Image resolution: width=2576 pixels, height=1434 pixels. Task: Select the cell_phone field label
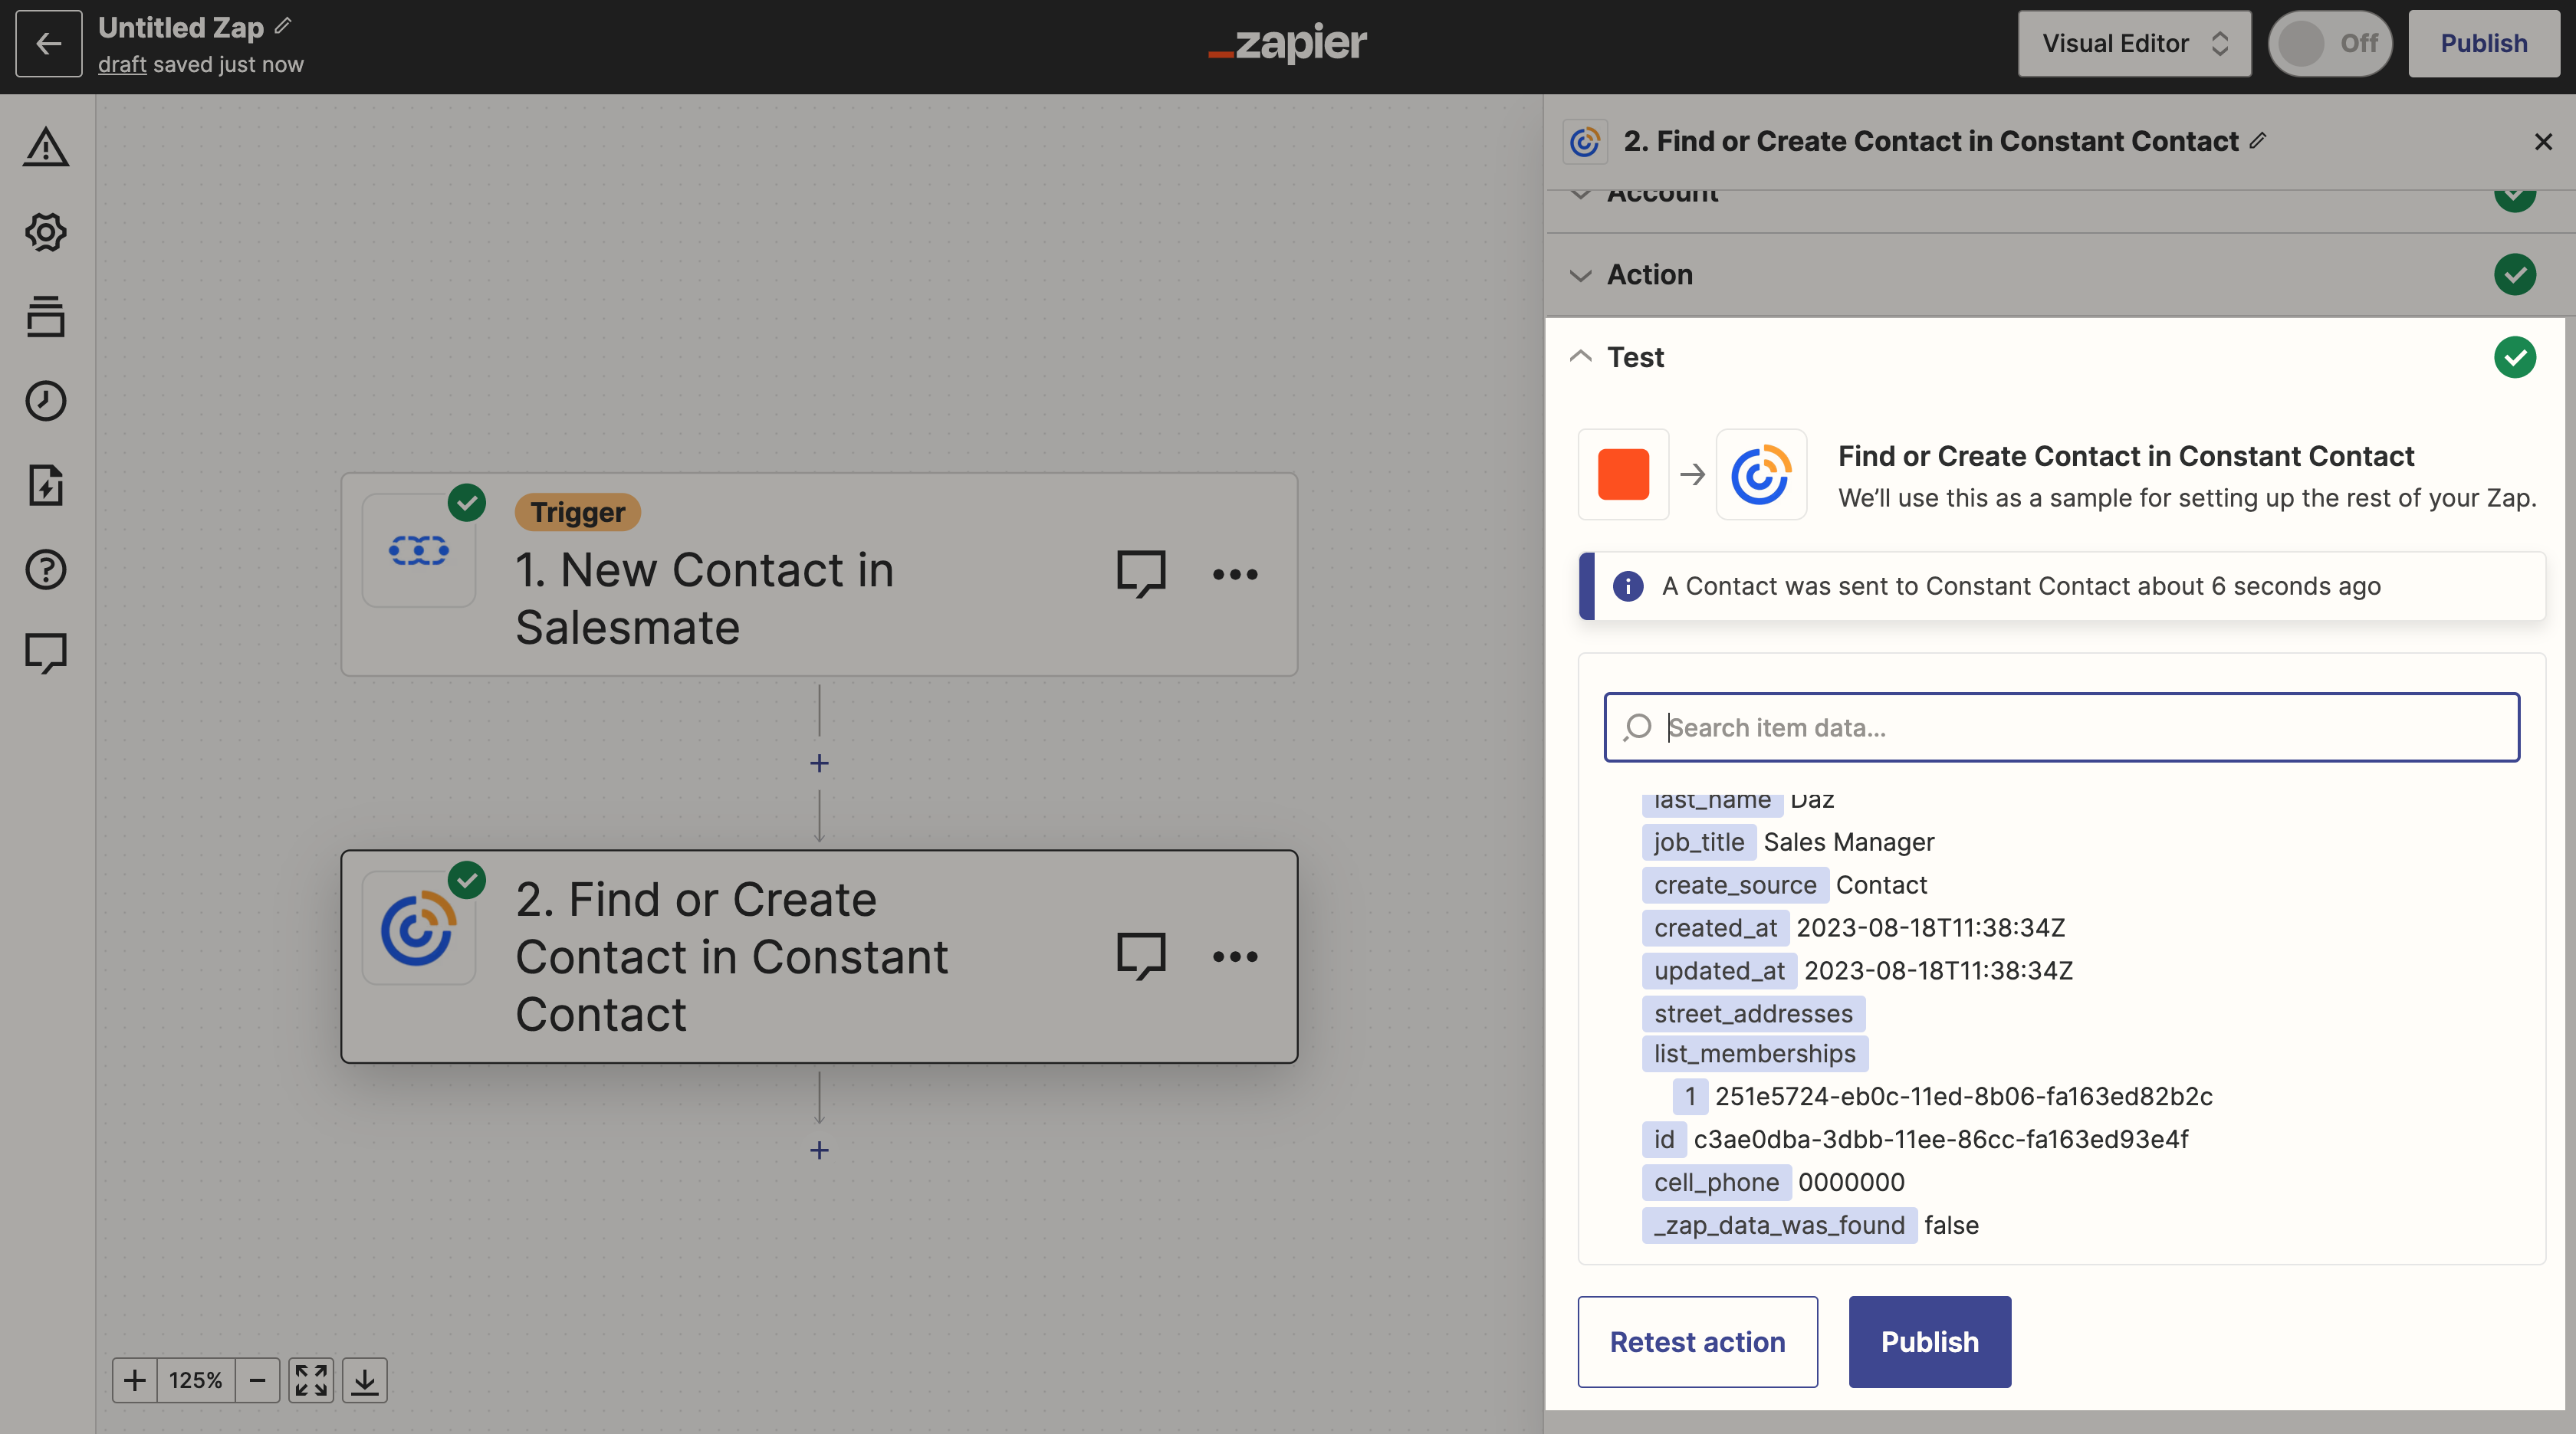[x=1716, y=1183]
